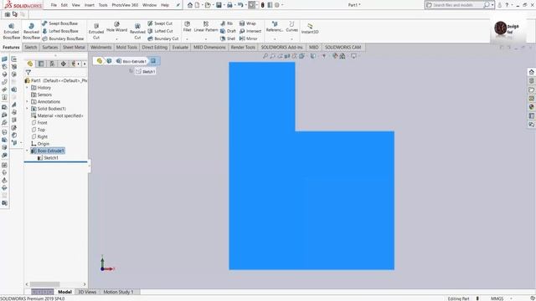Select the Extruded Boss/Base tool

tap(11, 31)
